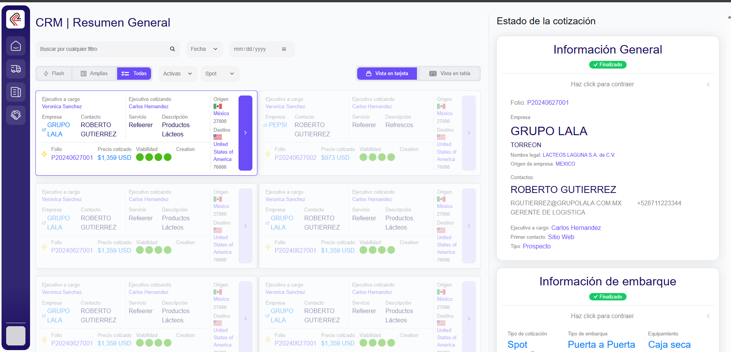Image resolution: width=731 pixels, height=352 pixels.
Task: Select the Todas filter tab
Action: coord(134,74)
